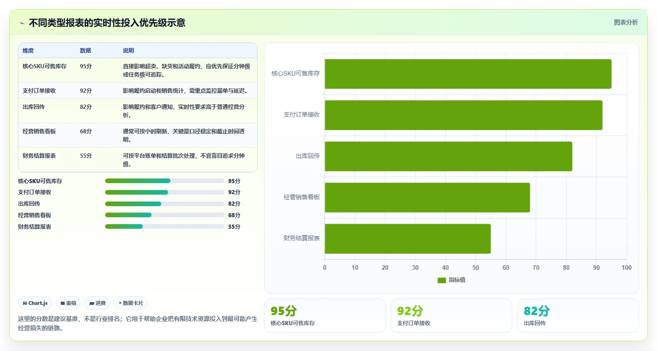
Task: Click the 出库回传 chart bar
Action: [448, 156]
